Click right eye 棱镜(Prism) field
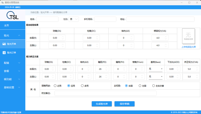The image size is (201, 114). pyautogui.click(x=138, y=69)
